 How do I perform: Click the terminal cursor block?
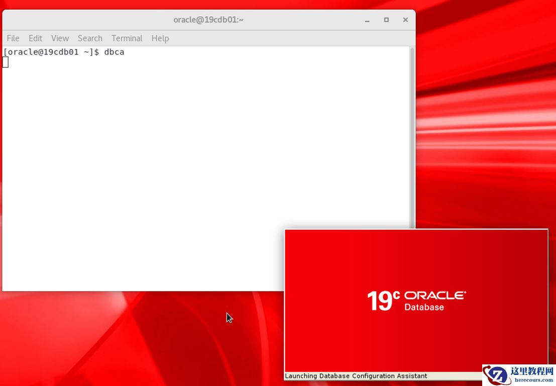(6, 62)
